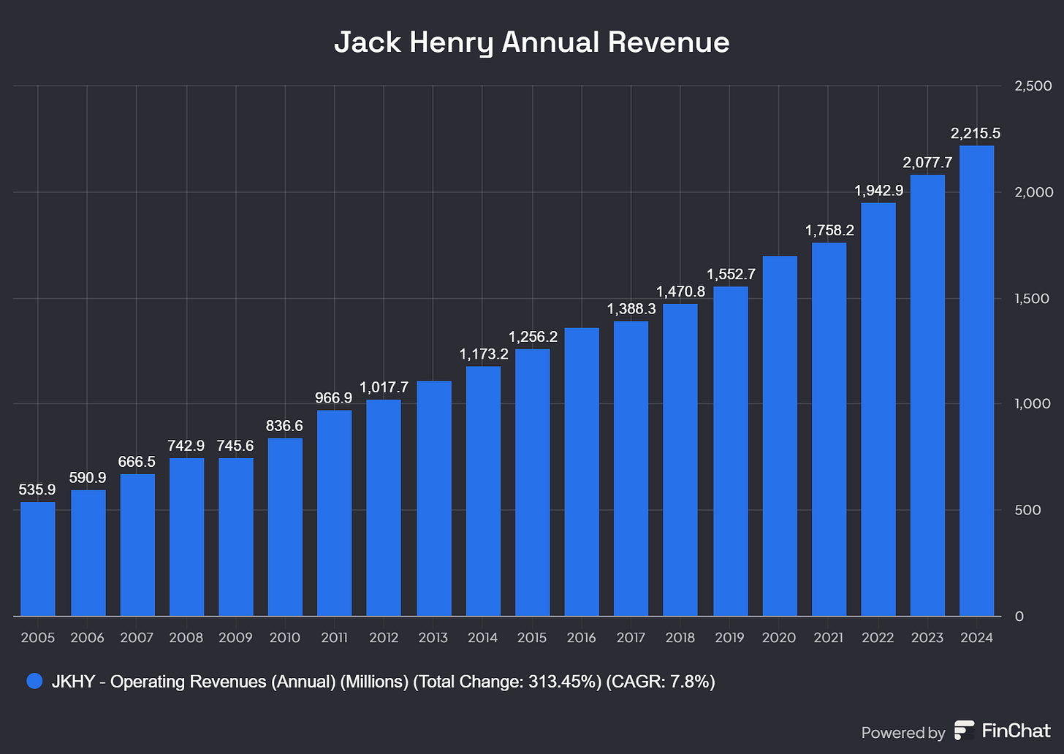
Task: Click the 1,552.7 data label
Action: (731, 274)
